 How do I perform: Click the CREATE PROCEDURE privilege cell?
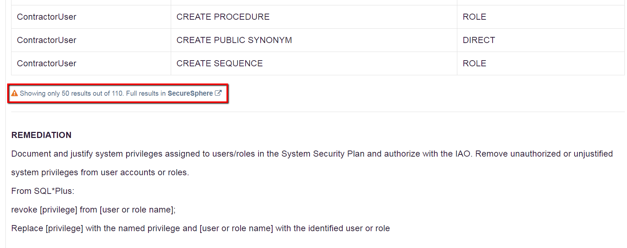[223, 17]
